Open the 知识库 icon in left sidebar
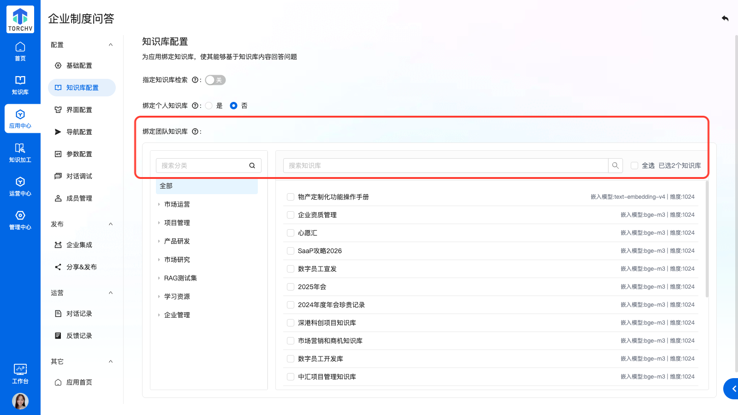This screenshot has height=415, width=738. click(x=20, y=85)
